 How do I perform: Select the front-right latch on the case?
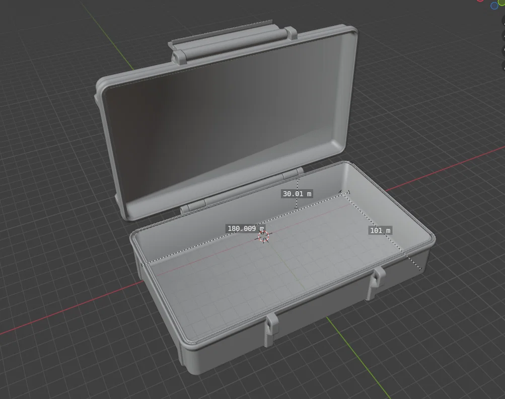click(376, 282)
